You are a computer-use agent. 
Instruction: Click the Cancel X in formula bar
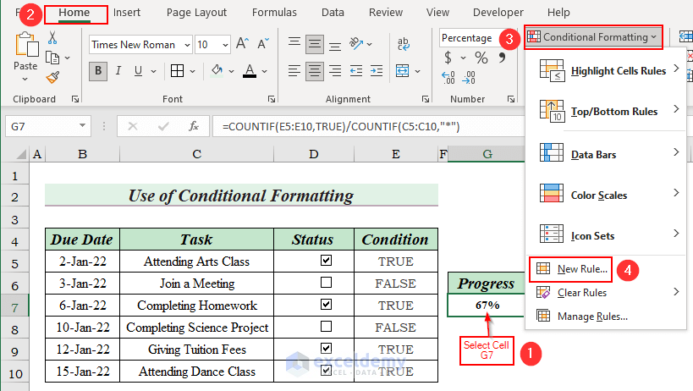point(132,126)
